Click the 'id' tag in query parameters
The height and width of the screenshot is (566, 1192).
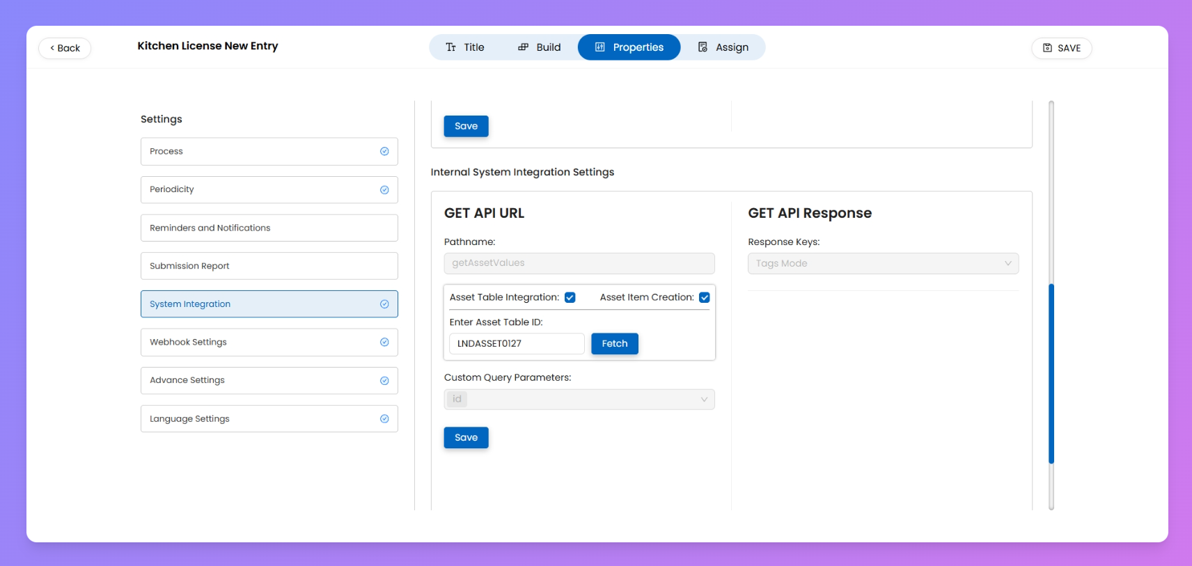click(457, 399)
